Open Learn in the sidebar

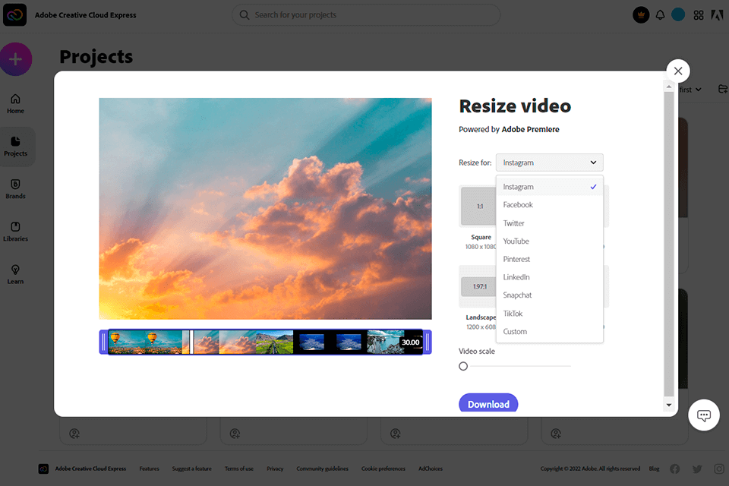15,274
